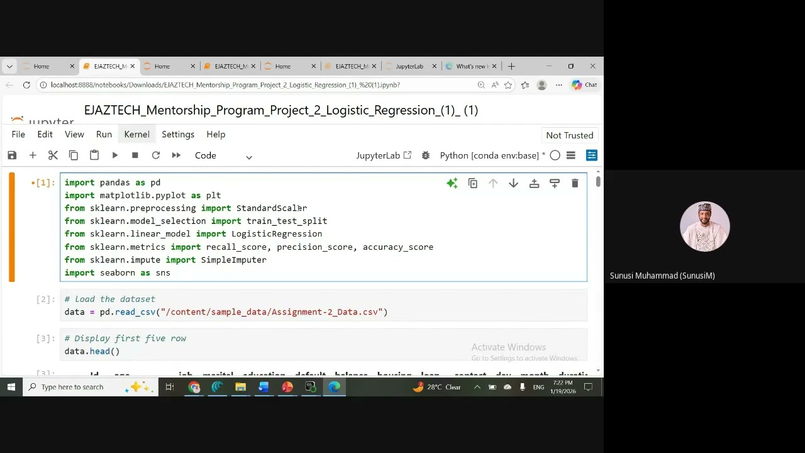Switch to the What's new browser tab
The image size is (805, 453).
pos(471,66)
